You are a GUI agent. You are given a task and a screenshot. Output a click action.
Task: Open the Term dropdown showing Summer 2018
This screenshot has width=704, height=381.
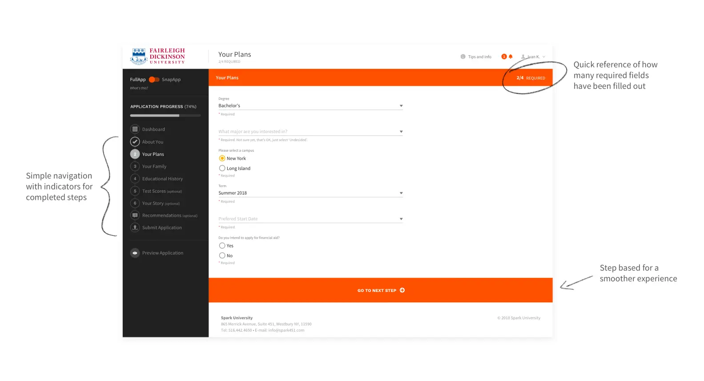310,193
